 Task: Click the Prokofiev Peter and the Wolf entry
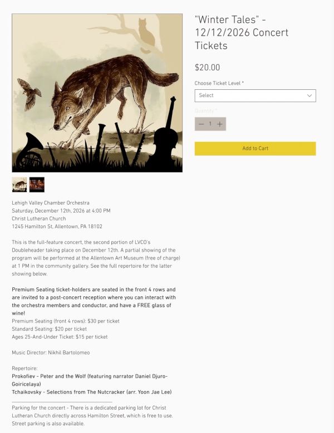(x=90, y=380)
